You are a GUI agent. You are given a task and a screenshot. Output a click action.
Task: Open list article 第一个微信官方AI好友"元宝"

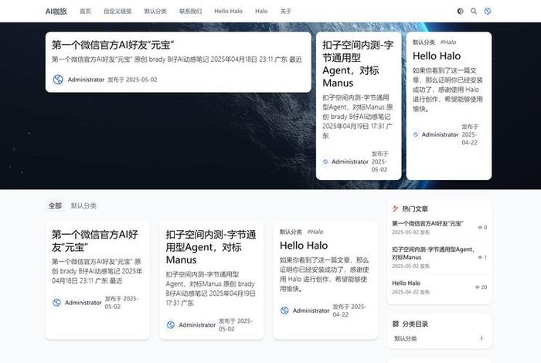pyautogui.click(x=95, y=241)
